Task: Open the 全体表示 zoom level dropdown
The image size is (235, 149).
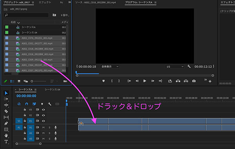Action: 110,67
